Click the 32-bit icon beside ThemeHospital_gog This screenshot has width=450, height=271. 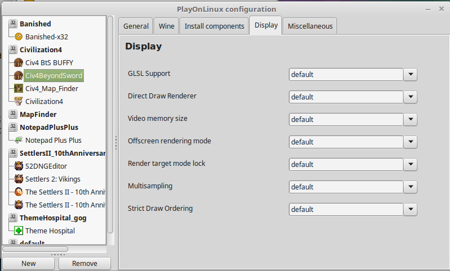pyautogui.click(x=13, y=218)
